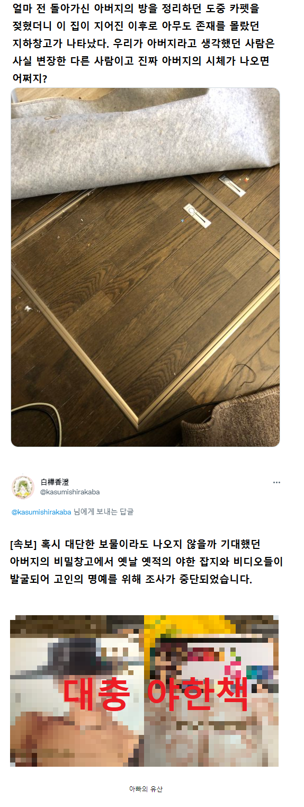Click the 님에게 보내는 답글 text

103,512
